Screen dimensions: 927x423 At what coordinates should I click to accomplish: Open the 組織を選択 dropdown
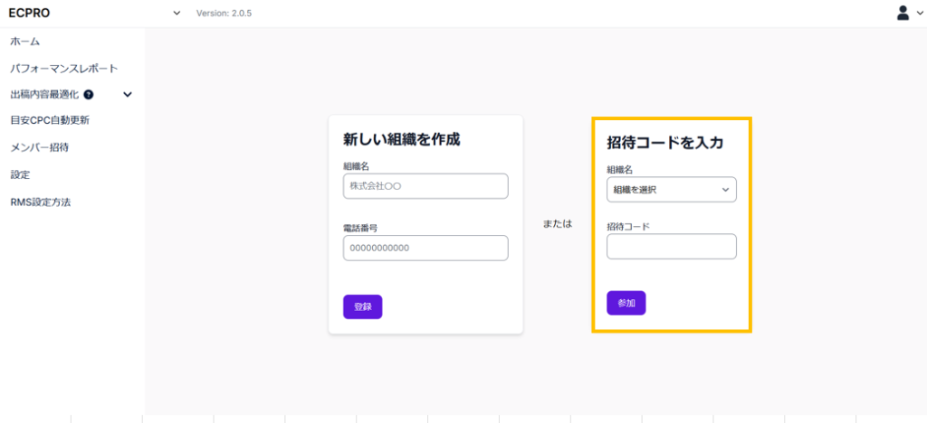[671, 190]
